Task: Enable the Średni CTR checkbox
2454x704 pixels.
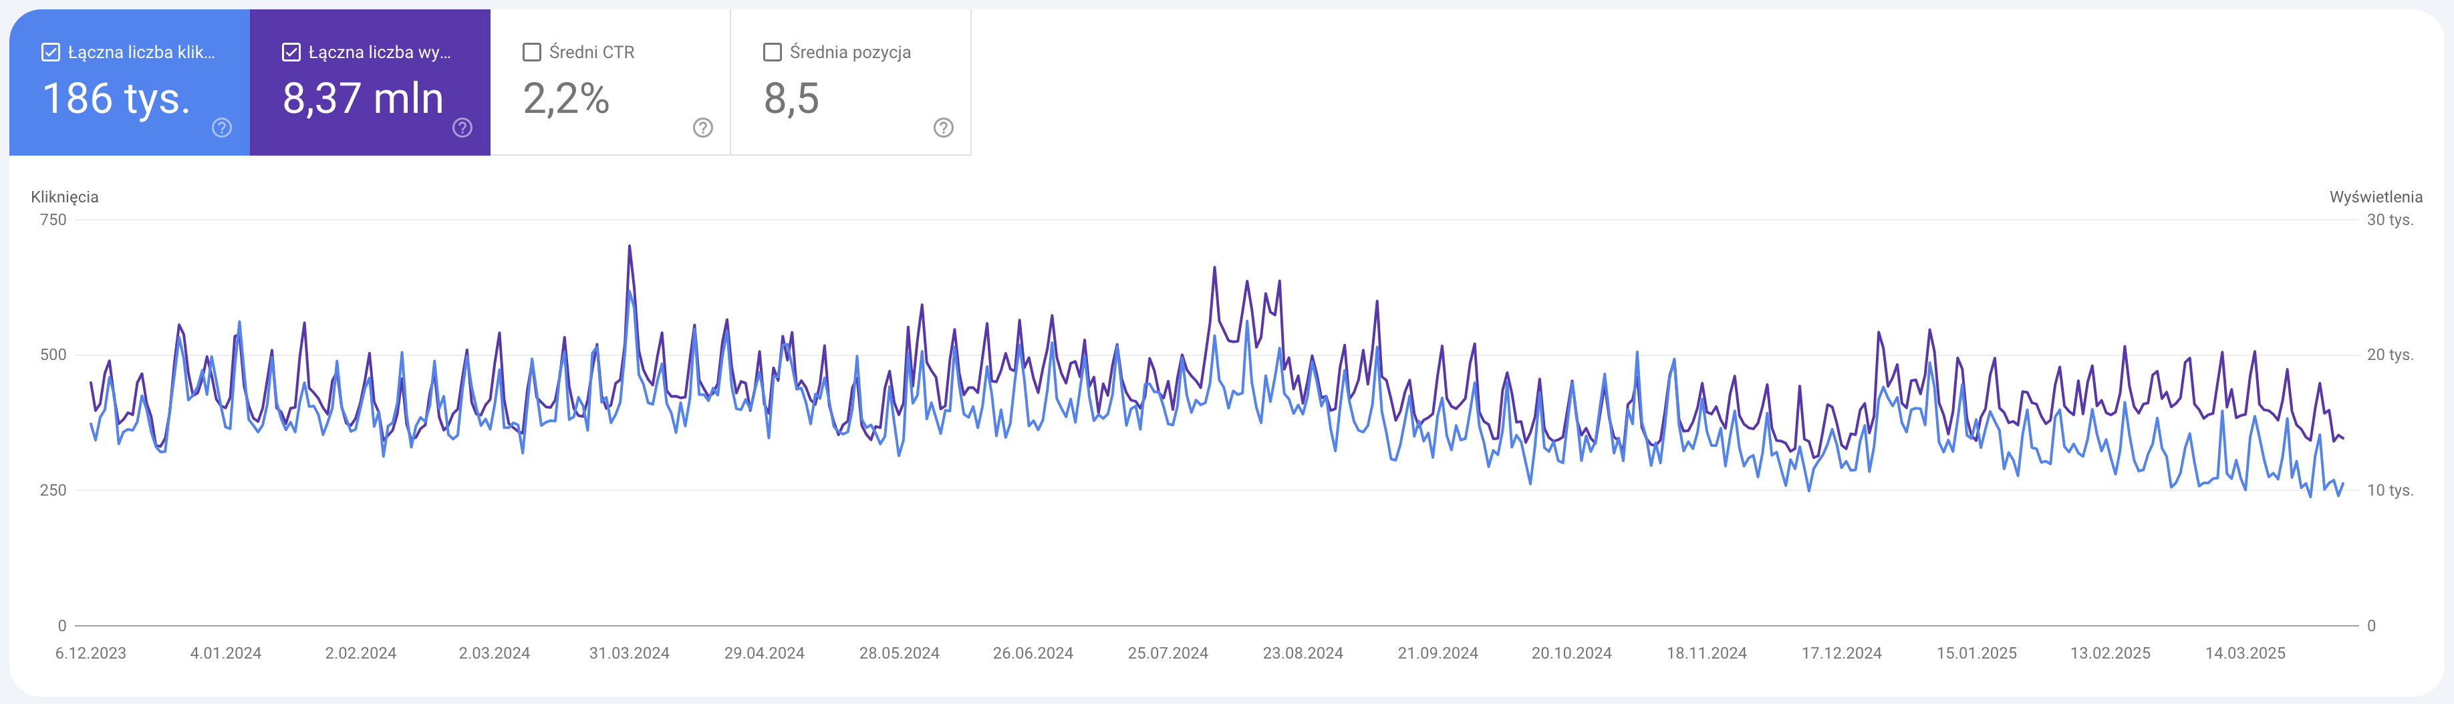Action: click(x=531, y=52)
